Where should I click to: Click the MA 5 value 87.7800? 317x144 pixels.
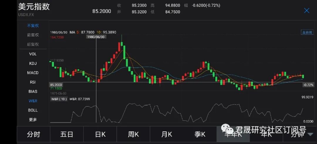[x=88, y=32]
